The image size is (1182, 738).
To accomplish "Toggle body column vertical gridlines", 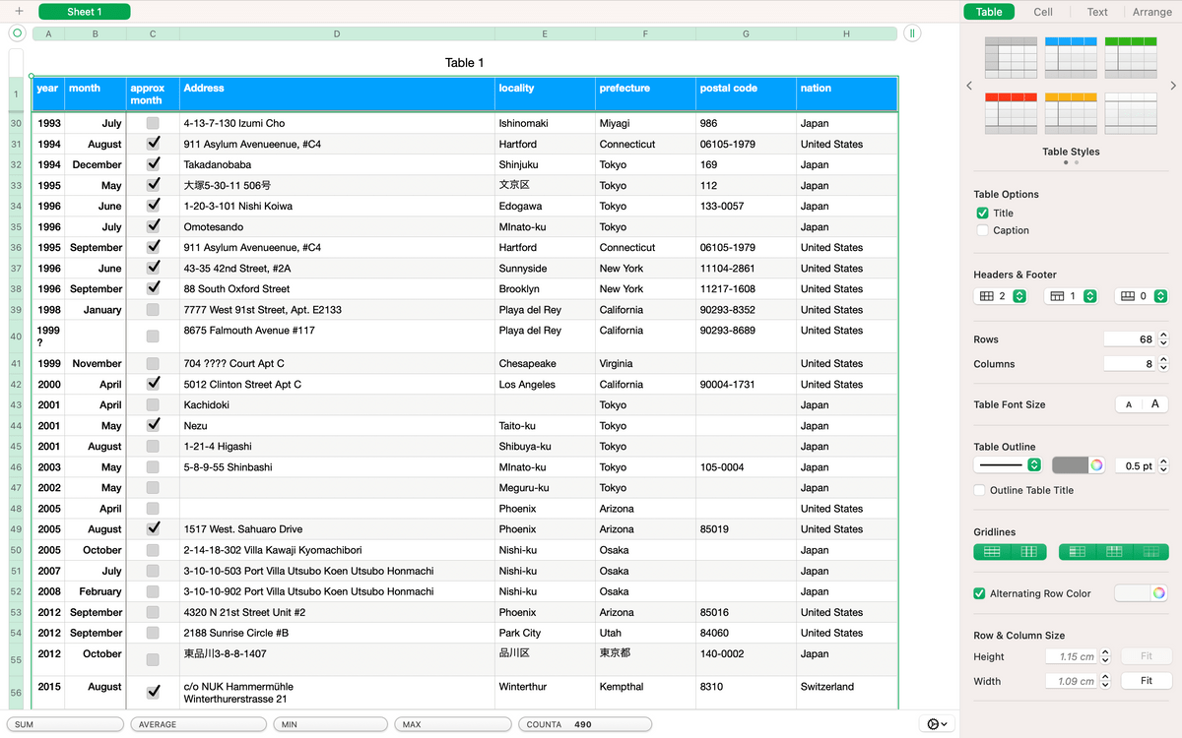I will [1028, 552].
